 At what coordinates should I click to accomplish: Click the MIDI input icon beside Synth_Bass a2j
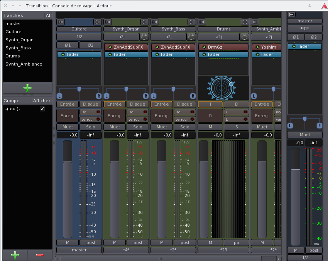coord(191,37)
